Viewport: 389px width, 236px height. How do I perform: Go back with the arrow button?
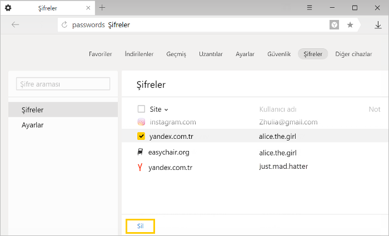coord(16,24)
